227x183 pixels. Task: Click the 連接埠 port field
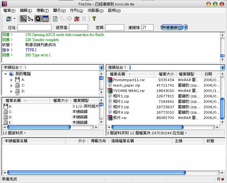point(148,27)
